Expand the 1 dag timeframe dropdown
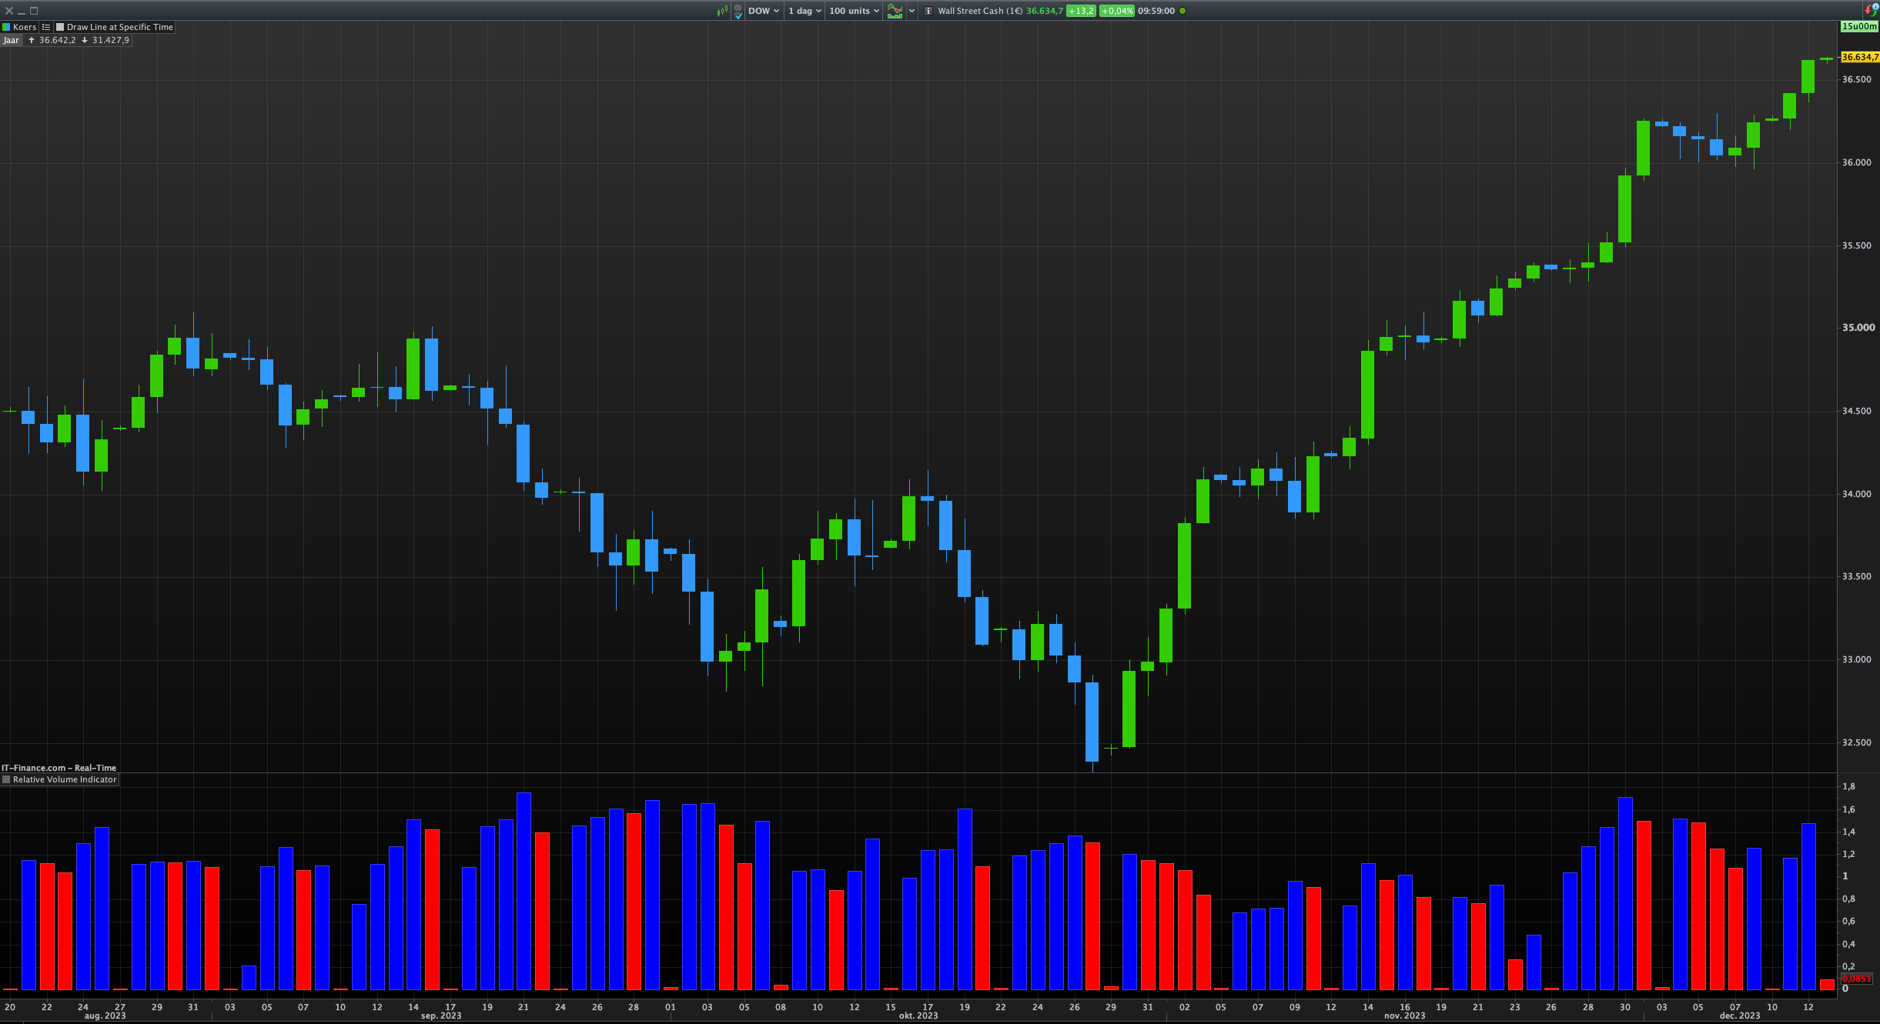Viewport: 1880px width, 1024px height. (x=805, y=11)
